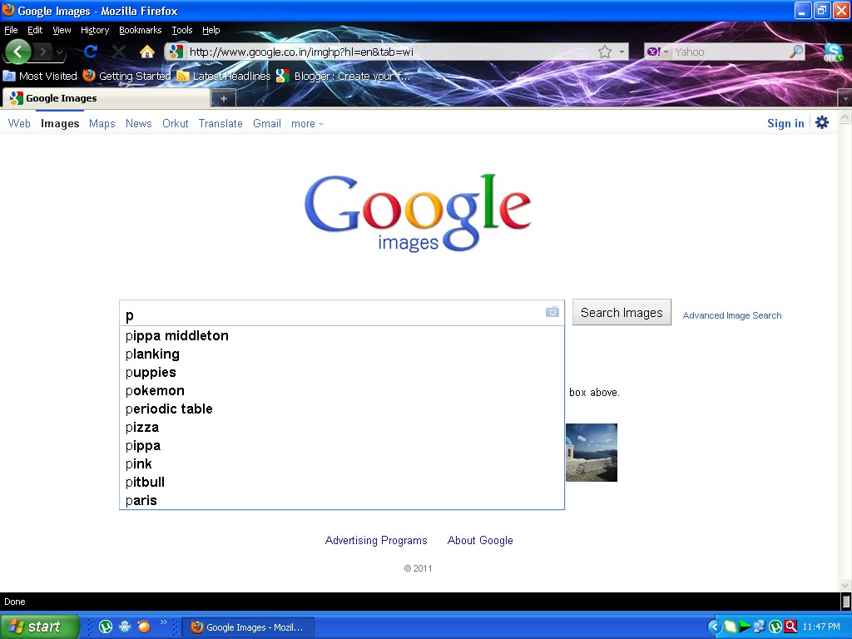Click the Forward navigation arrow
This screenshot has width=852, height=639.
click(43, 52)
